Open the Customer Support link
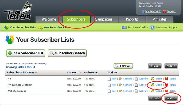 pos(167,27)
